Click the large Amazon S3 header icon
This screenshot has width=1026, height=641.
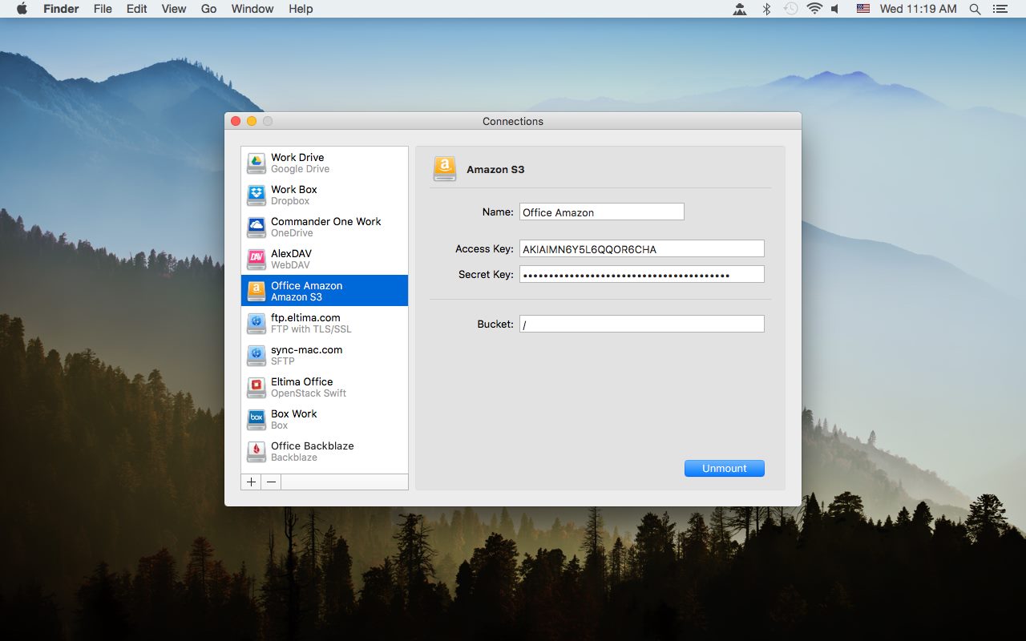point(445,168)
